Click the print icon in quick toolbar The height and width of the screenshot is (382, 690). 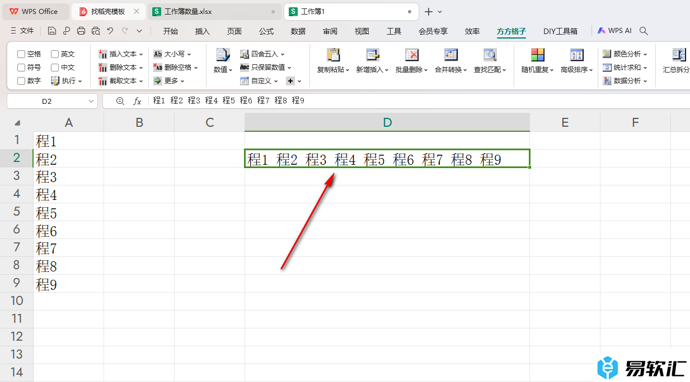pos(81,31)
